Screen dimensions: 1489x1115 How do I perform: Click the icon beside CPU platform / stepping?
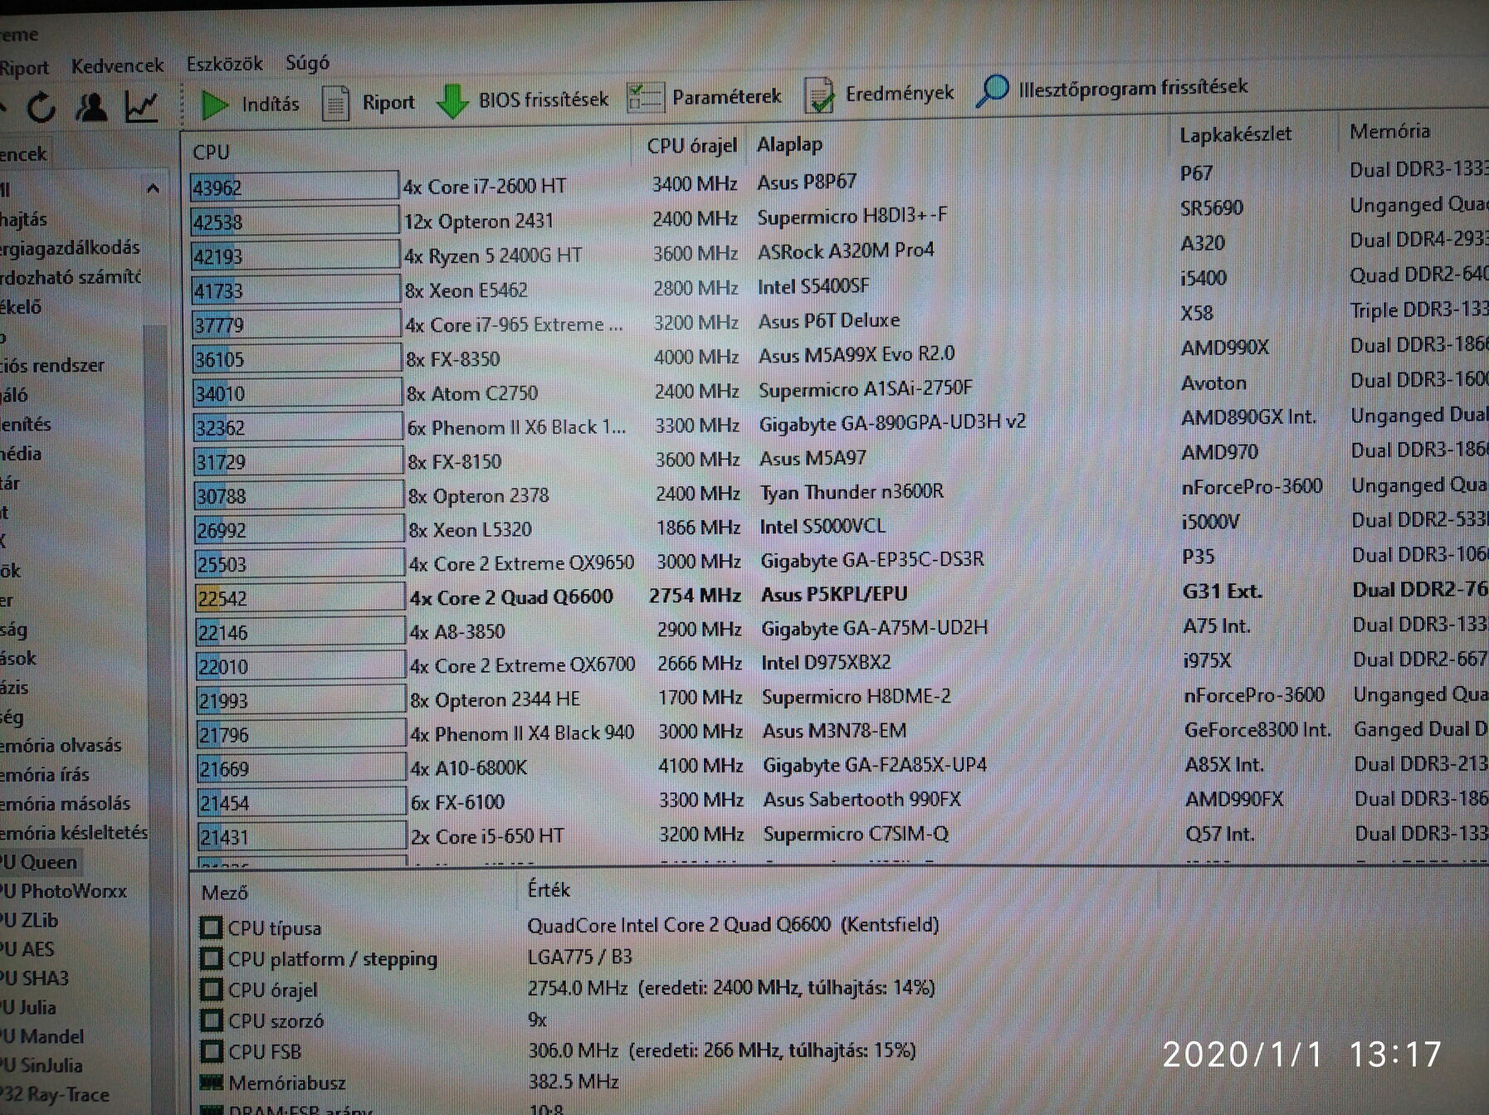[x=212, y=959]
